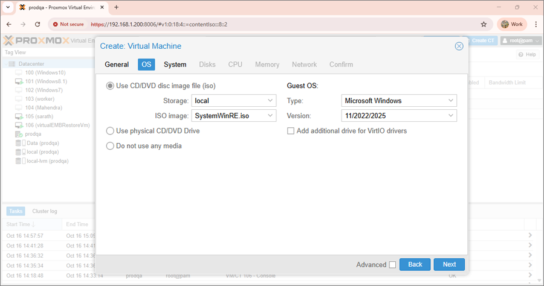This screenshot has width=544, height=286.
Task: Switch to the System tab
Action: click(175, 65)
